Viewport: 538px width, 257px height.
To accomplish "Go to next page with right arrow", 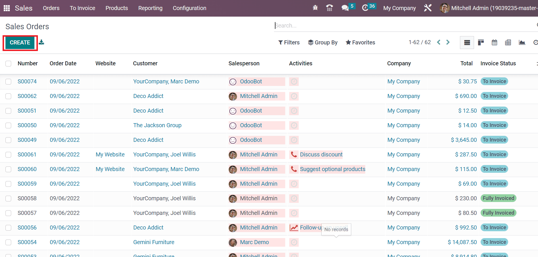I will click(448, 42).
